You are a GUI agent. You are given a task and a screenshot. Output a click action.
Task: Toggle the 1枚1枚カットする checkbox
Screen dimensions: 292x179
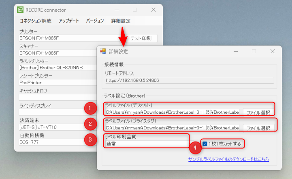tap(205, 144)
